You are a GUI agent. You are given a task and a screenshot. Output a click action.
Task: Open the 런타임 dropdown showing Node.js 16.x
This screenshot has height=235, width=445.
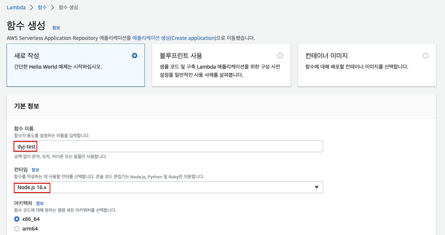click(x=168, y=187)
